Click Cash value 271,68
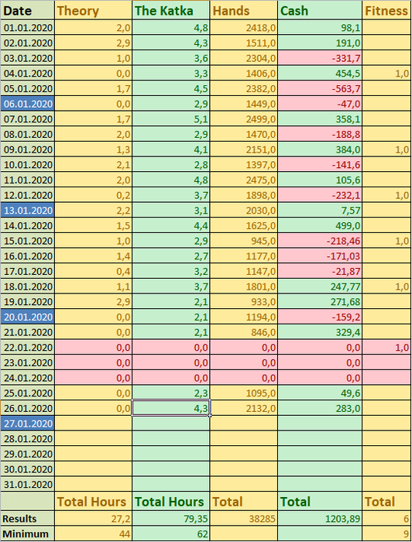The width and height of the screenshot is (412, 542). click(320, 301)
